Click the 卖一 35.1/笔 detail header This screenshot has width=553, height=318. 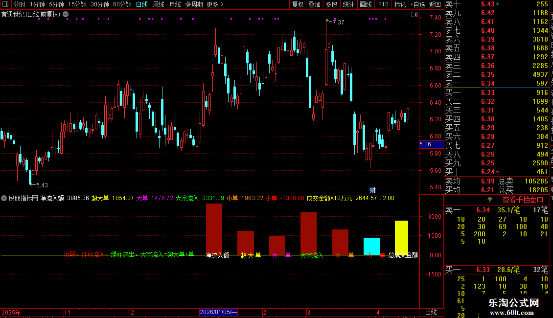497,210
